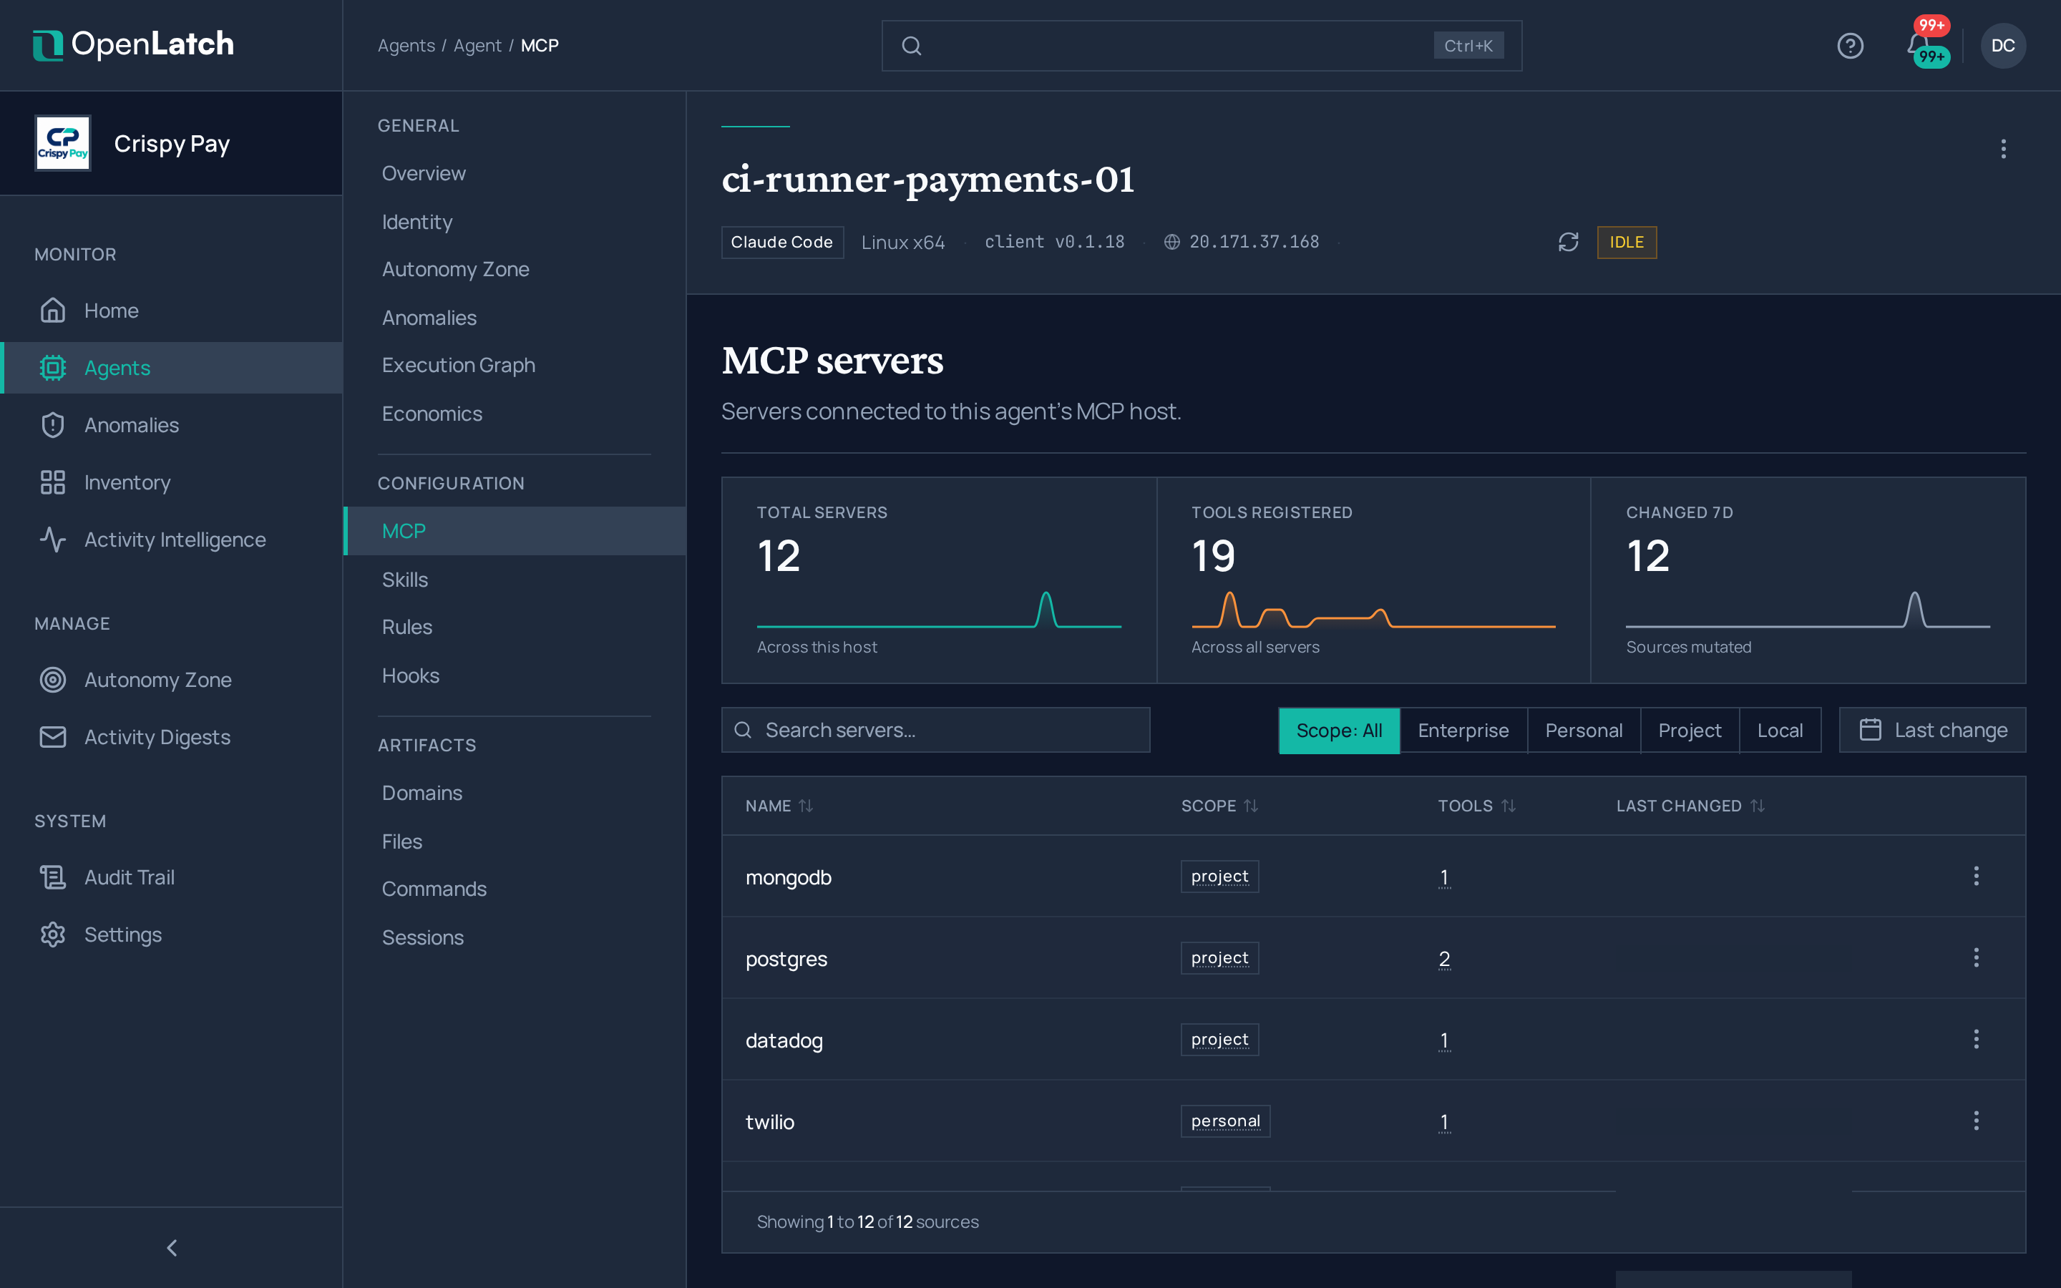Filter servers by Personal scope

point(1584,730)
